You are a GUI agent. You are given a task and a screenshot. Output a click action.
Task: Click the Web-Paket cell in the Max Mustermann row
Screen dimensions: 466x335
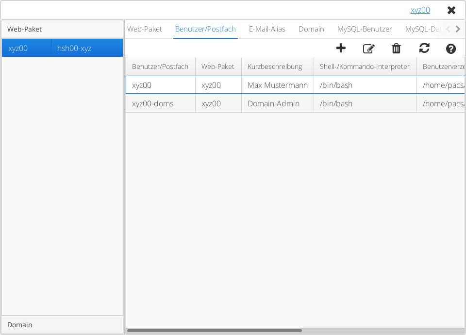pyautogui.click(x=218, y=85)
